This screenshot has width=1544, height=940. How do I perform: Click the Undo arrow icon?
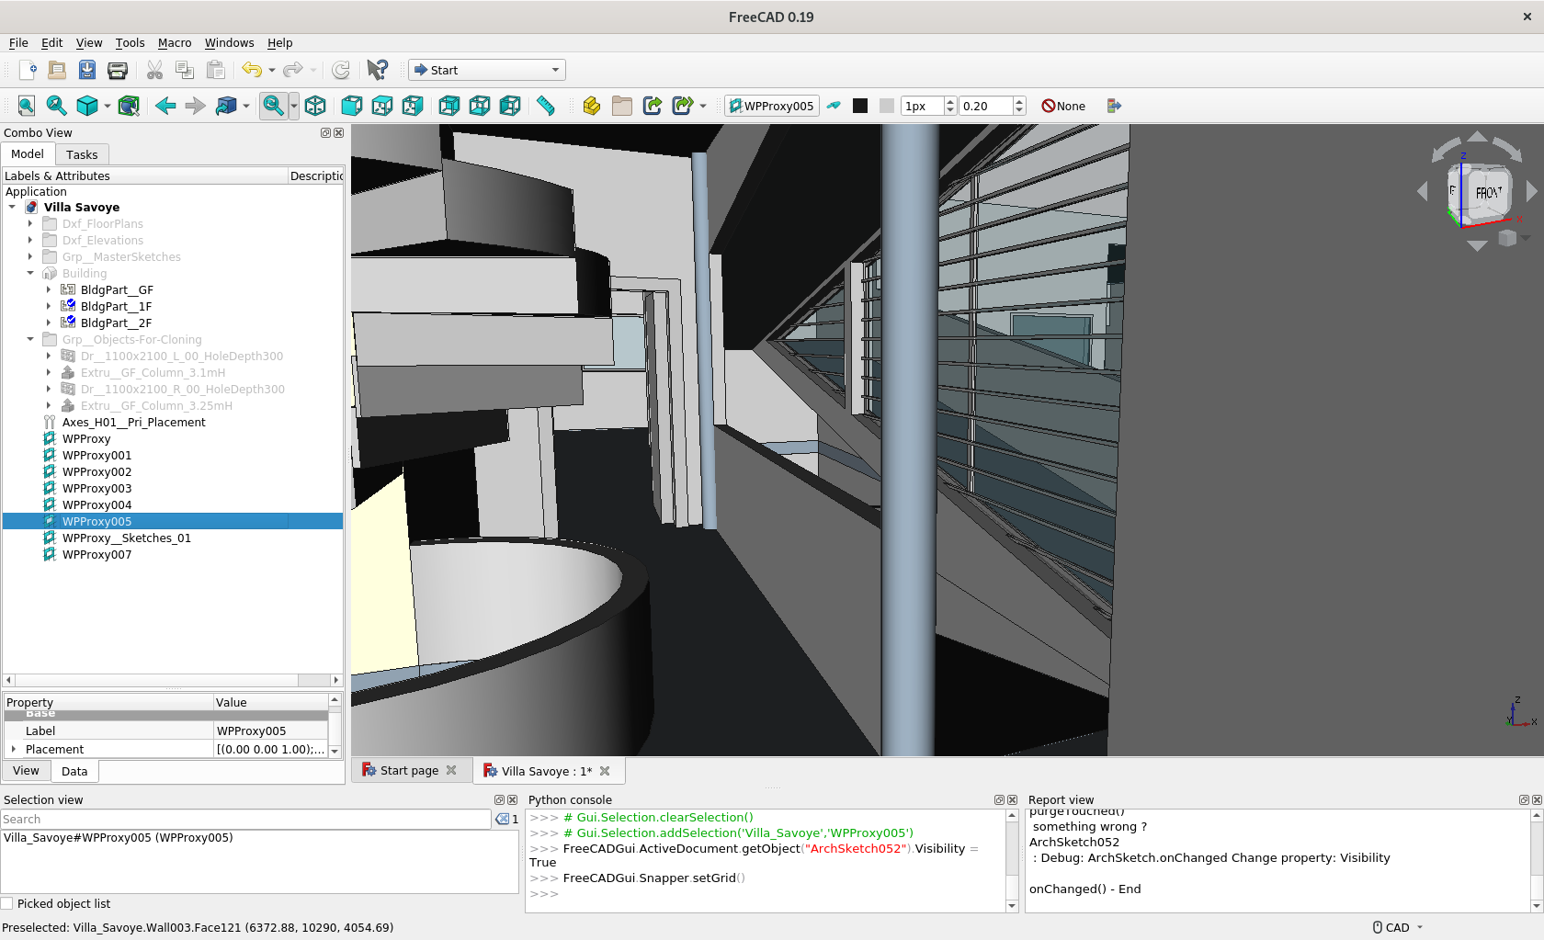[251, 70]
